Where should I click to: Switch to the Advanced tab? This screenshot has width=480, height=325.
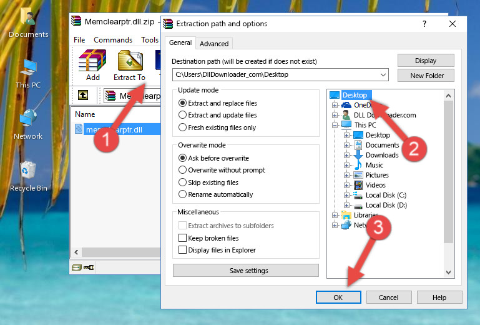214,44
